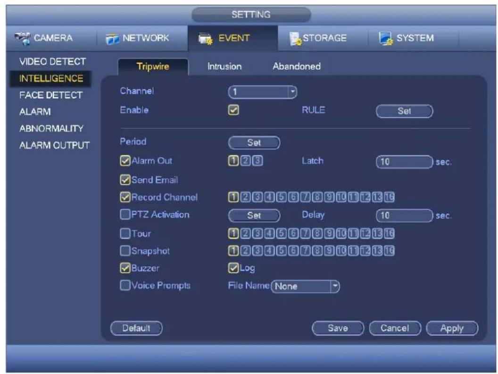Open VIDEO DETECT in the sidebar
The image size is (498, 374).
pos(52,62)
